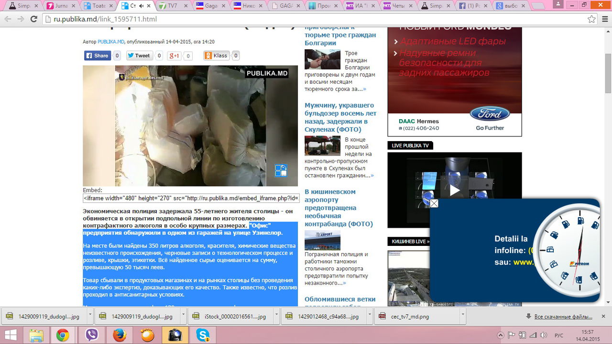Tweet the article using the Tweet button

[x=139, y=55]
